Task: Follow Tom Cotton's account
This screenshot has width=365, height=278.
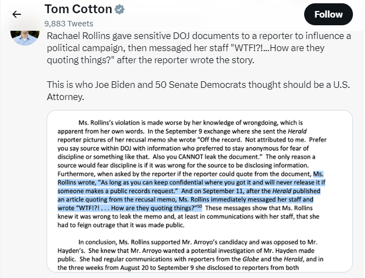Action: 328,14
